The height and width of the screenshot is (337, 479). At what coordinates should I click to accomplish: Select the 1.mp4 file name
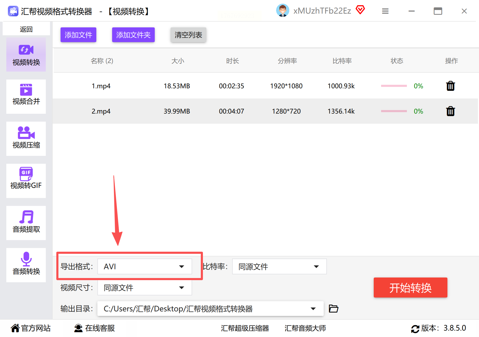[101, 86]
